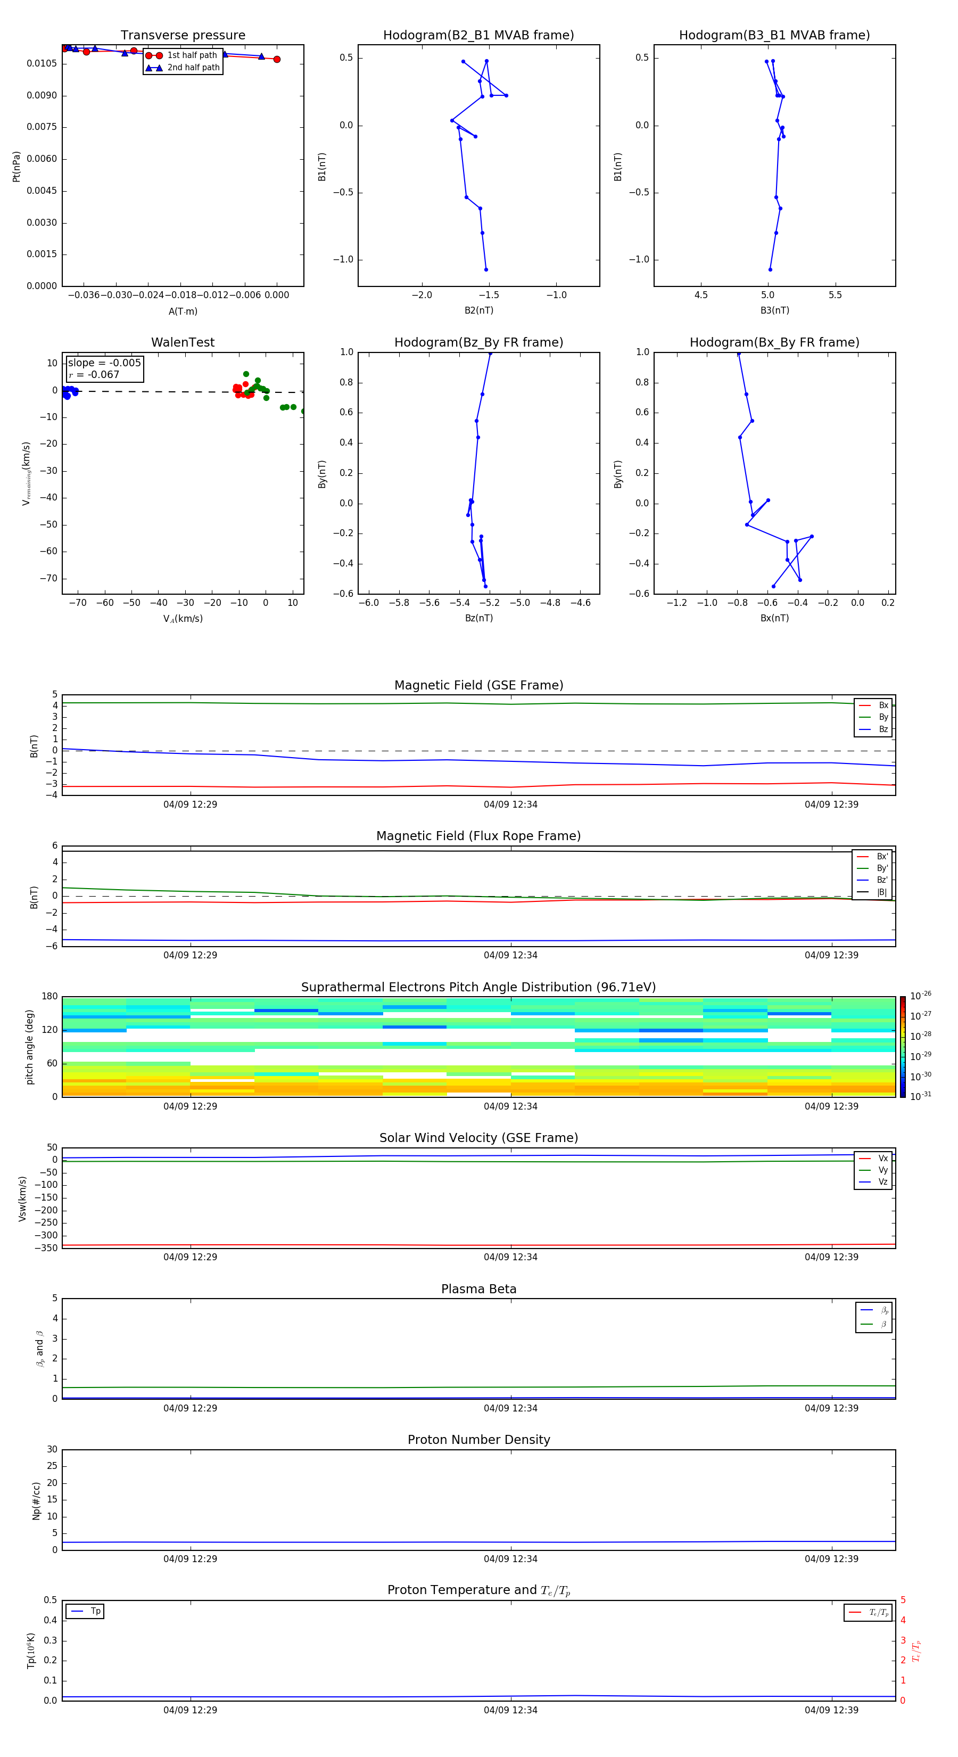Image resolution: width=958 pixels, height=1757 pixels.
Task: Click the red 'Te/Tp' right axis label
Action: [x=917, y=1651]
